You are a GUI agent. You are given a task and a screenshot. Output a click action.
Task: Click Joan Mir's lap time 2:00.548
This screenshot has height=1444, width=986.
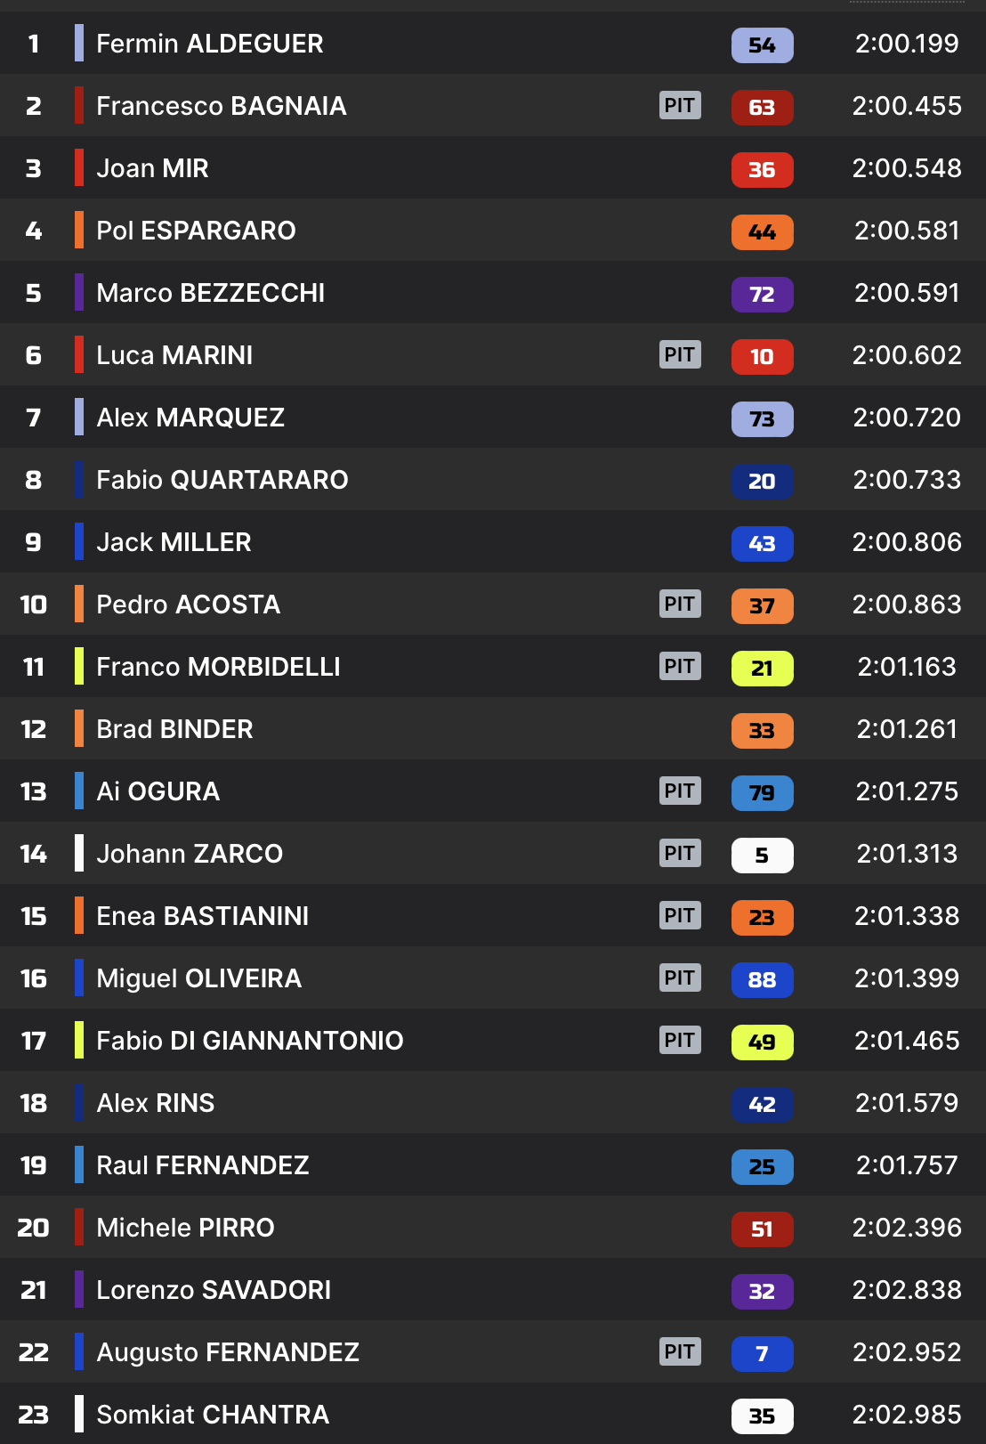click(906, 168)
